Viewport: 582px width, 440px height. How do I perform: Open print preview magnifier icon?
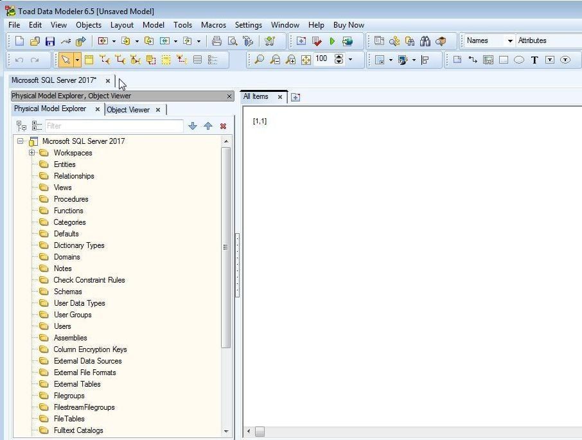point(233,41)
